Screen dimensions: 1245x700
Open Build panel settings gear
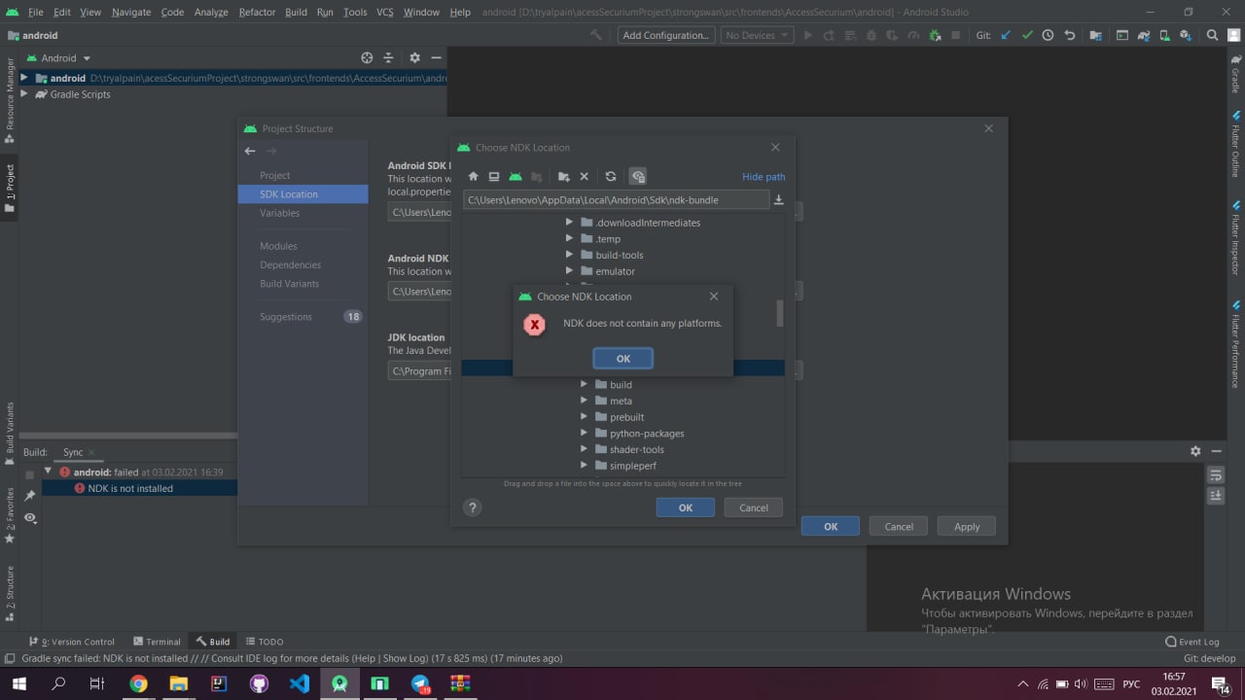point(1195,451)
